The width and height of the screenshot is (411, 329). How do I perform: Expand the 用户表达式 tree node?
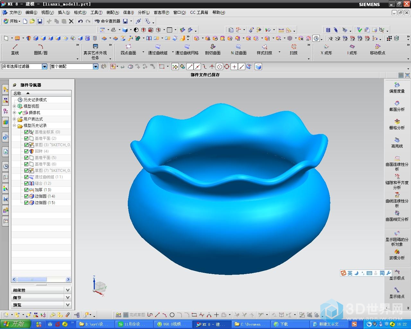pyautogui.click(x=14, y=119)
